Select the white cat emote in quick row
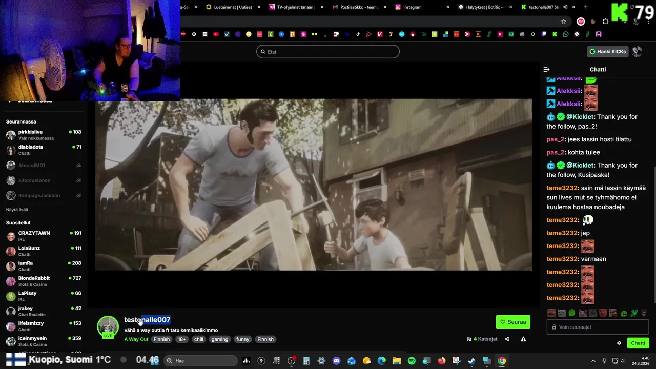656x369 pixels. point(562,313)
